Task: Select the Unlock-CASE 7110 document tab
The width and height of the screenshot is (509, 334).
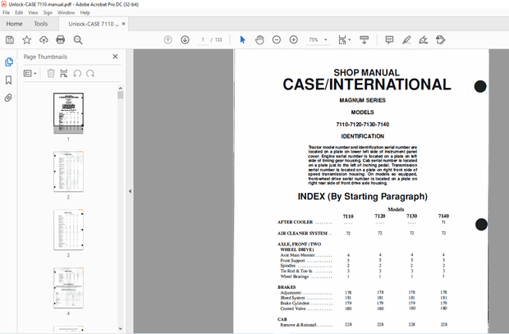Action: [x=93, y=24]
